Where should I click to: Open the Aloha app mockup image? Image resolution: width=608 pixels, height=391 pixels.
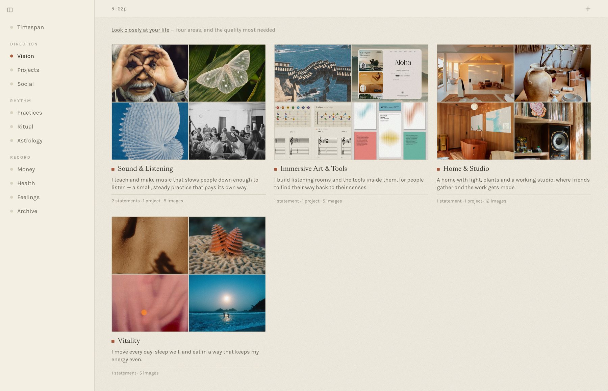click(x=390, y=73)
